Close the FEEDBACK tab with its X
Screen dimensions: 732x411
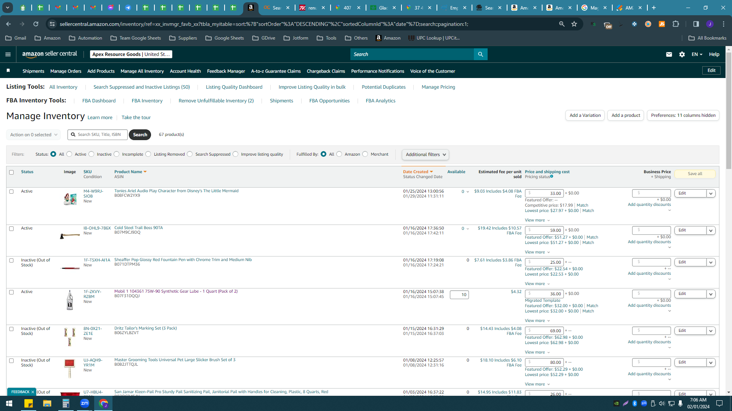pos(33,392)
